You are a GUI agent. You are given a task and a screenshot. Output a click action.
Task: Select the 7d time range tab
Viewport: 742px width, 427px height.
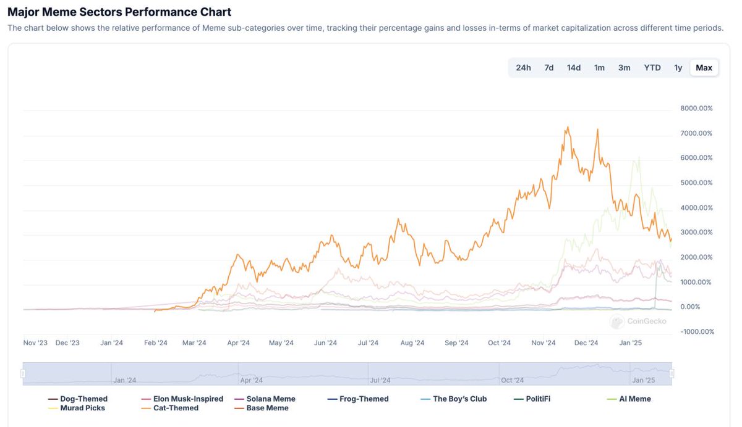pyautogui.click(x=549, y=68)
